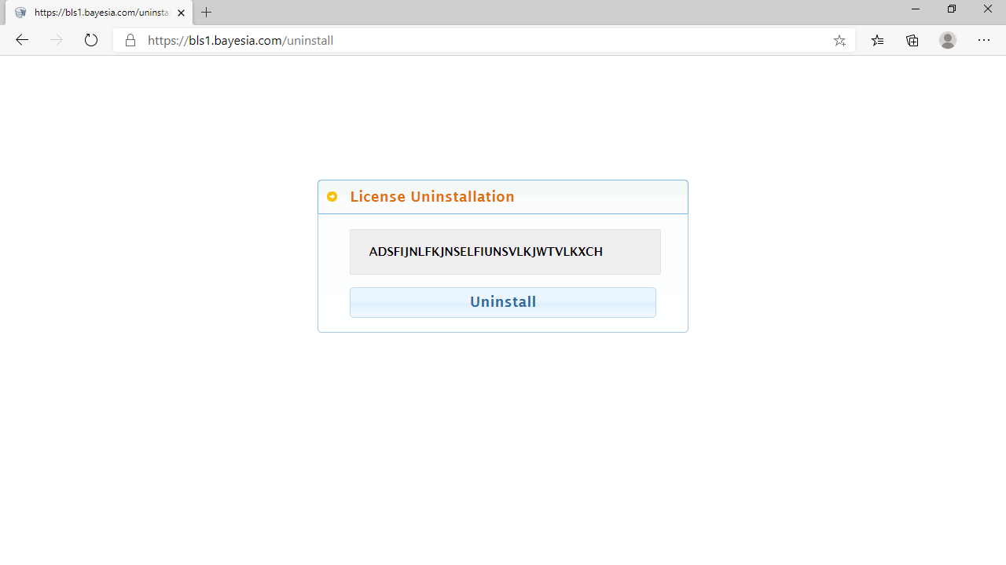The image size is (1006, 565).
Task: Click the Back navigation icon
Action: coord(21,40)
